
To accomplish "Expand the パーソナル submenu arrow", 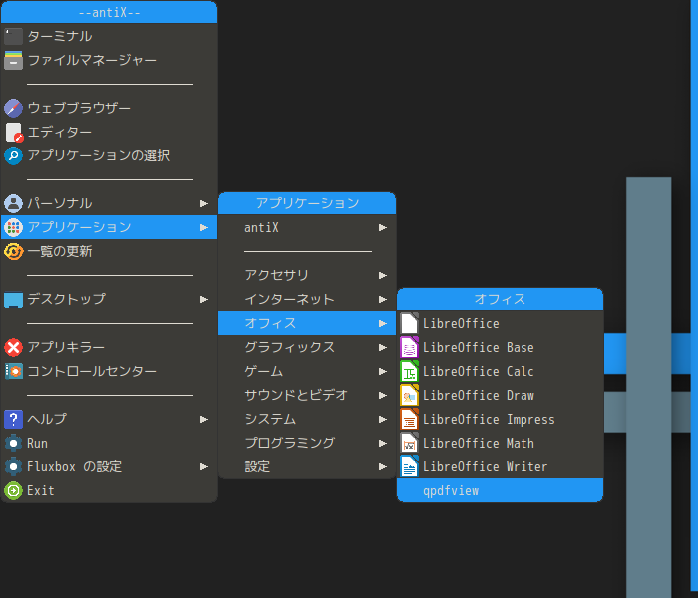I will [x=204, y=203].
